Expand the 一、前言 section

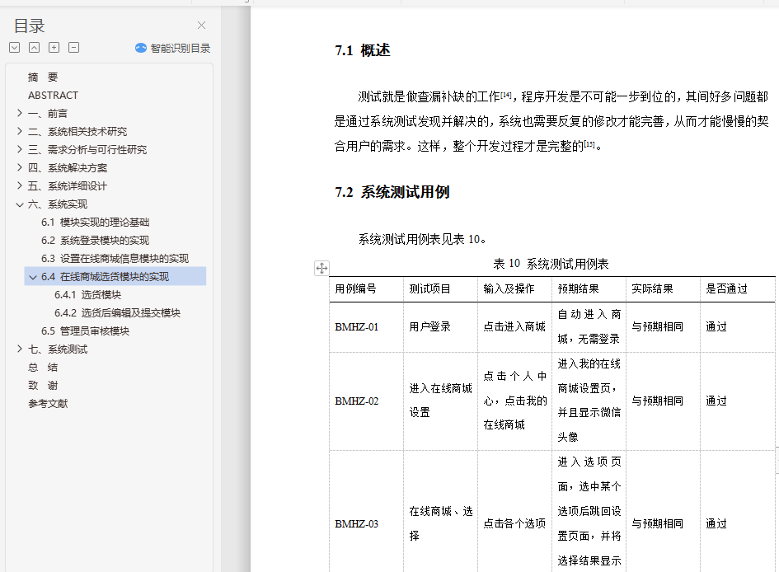click(20, 113)
